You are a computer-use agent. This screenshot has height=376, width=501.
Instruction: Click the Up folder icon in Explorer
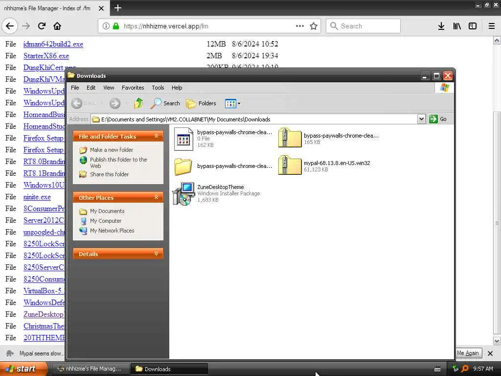pyautogui.click(x=138, y=103)
